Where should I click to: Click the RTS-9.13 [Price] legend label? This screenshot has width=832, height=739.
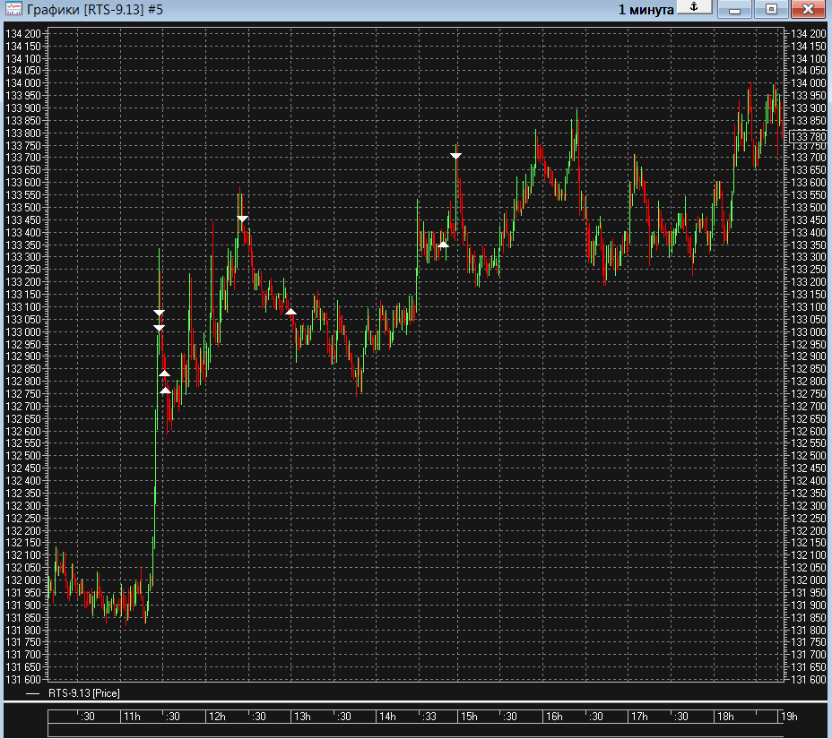[x=83, y=693]
